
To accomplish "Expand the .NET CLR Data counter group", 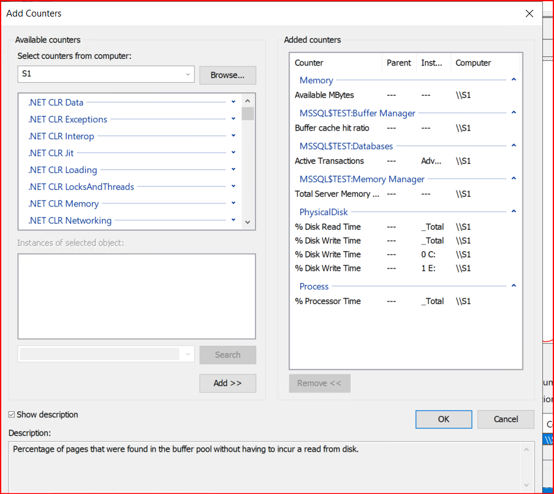I will point(233,102).
